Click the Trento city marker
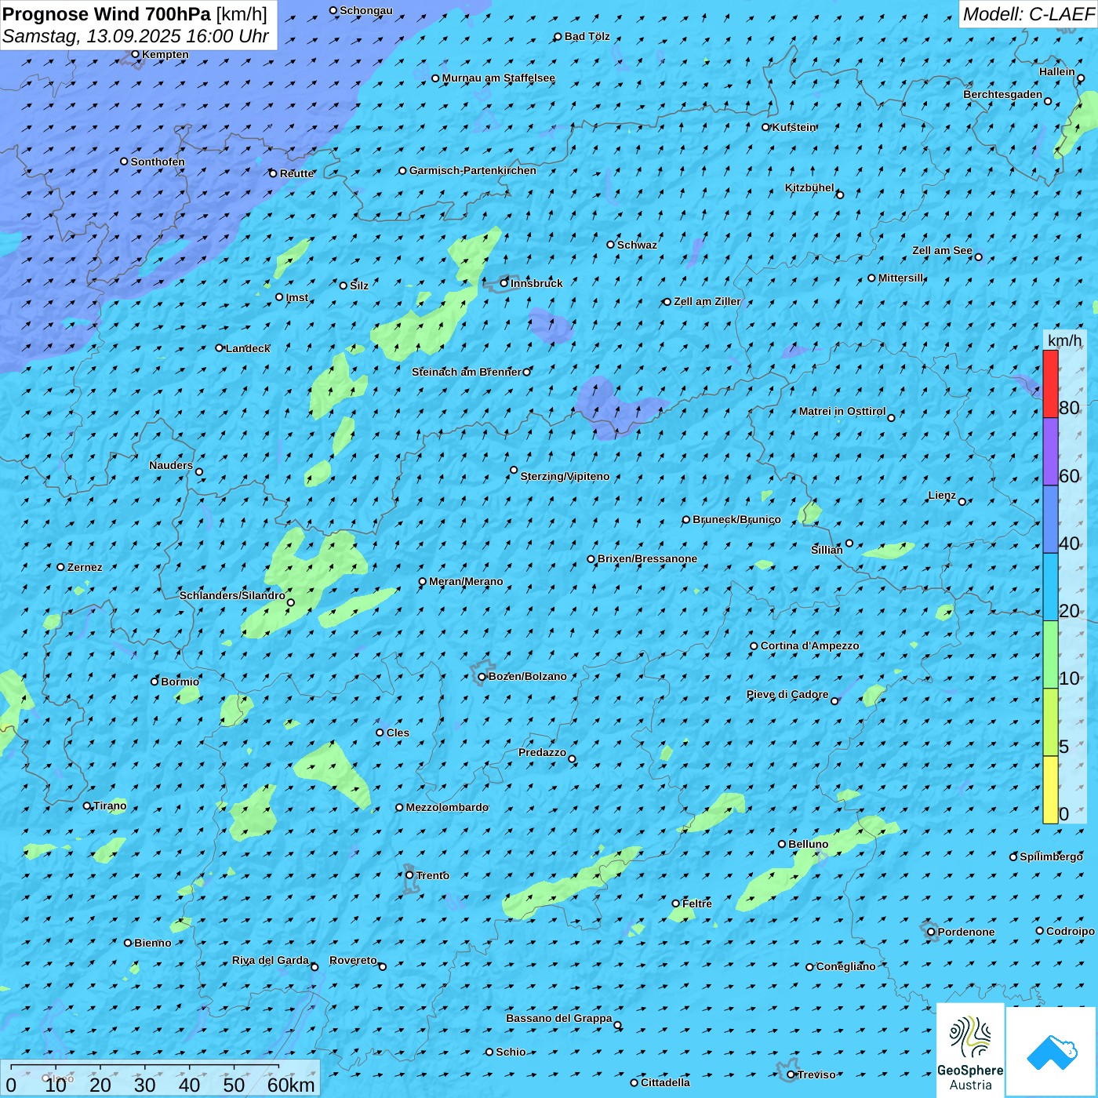The width and height of the screenshot is (1098, 1098). click(409, 875)
